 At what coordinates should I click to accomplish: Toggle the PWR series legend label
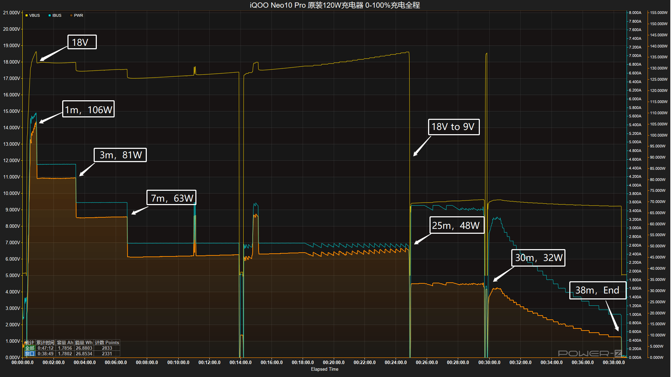coord(79,15)
